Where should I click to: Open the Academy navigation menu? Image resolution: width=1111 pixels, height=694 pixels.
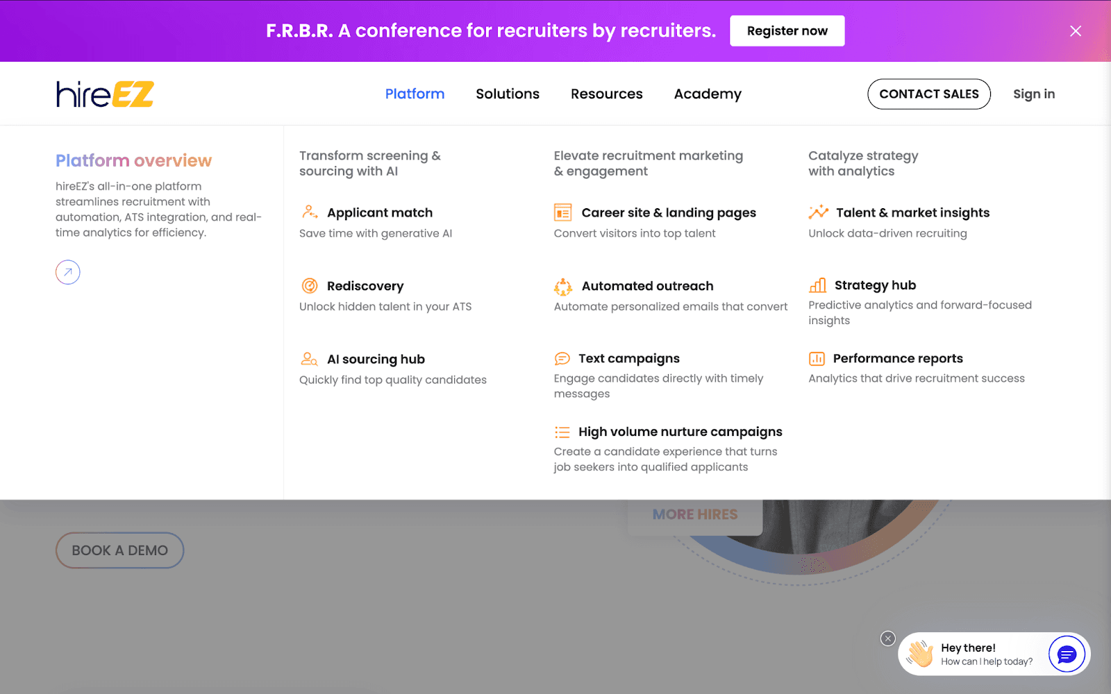click(x=708, y=94)
